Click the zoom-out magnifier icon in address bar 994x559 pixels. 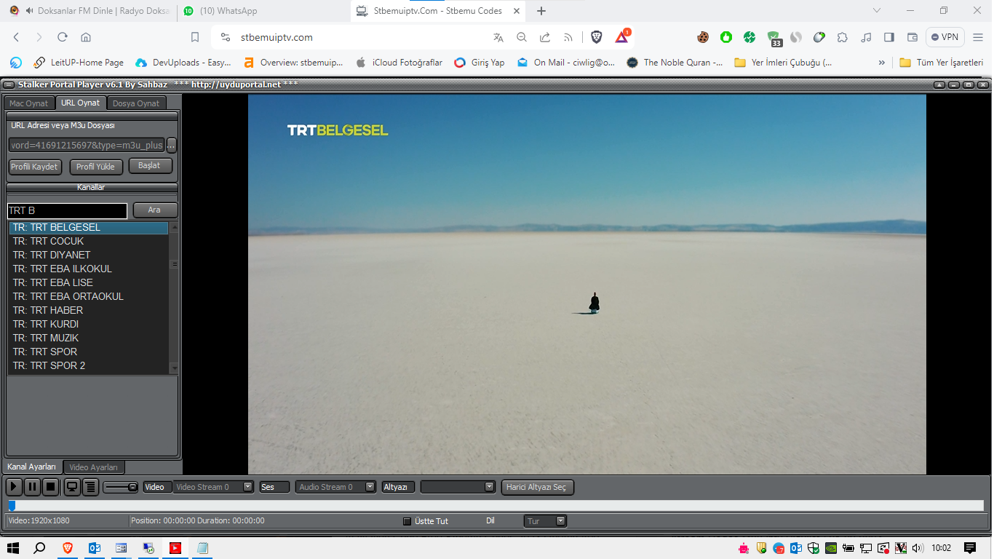coord(522,37)
